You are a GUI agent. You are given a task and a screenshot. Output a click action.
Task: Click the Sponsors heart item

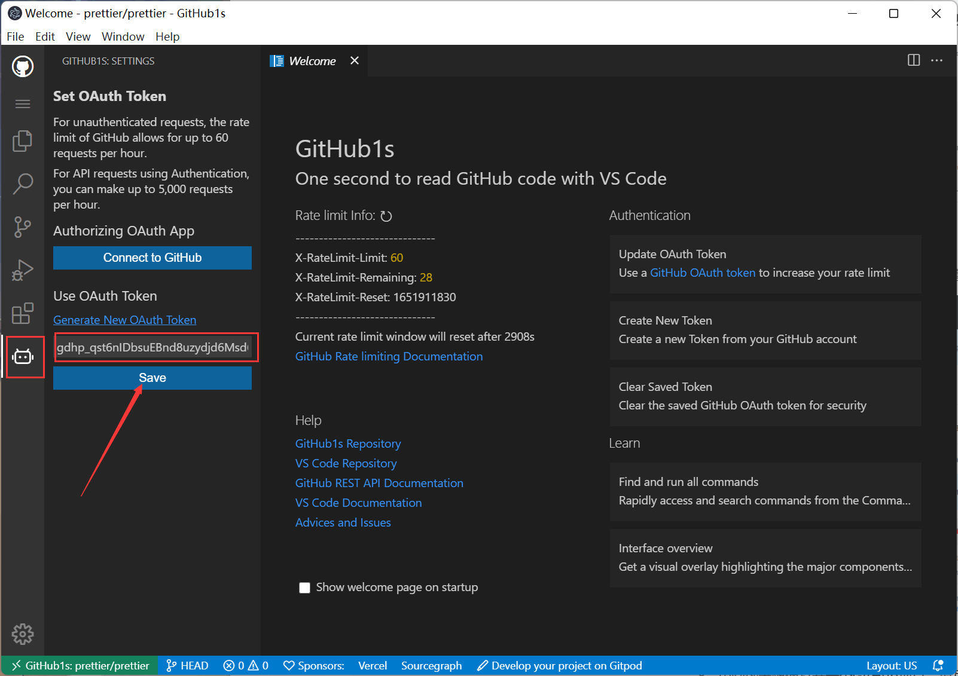314,665
